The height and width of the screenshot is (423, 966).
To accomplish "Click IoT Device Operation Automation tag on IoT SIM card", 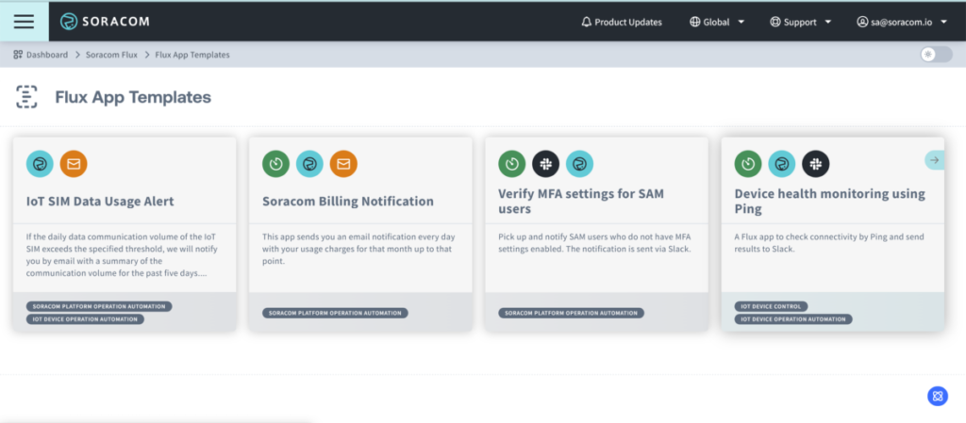I will tap(85, 319).
